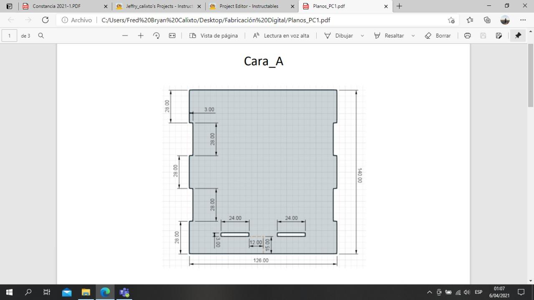Open File Explorer from taskbar

86,292
